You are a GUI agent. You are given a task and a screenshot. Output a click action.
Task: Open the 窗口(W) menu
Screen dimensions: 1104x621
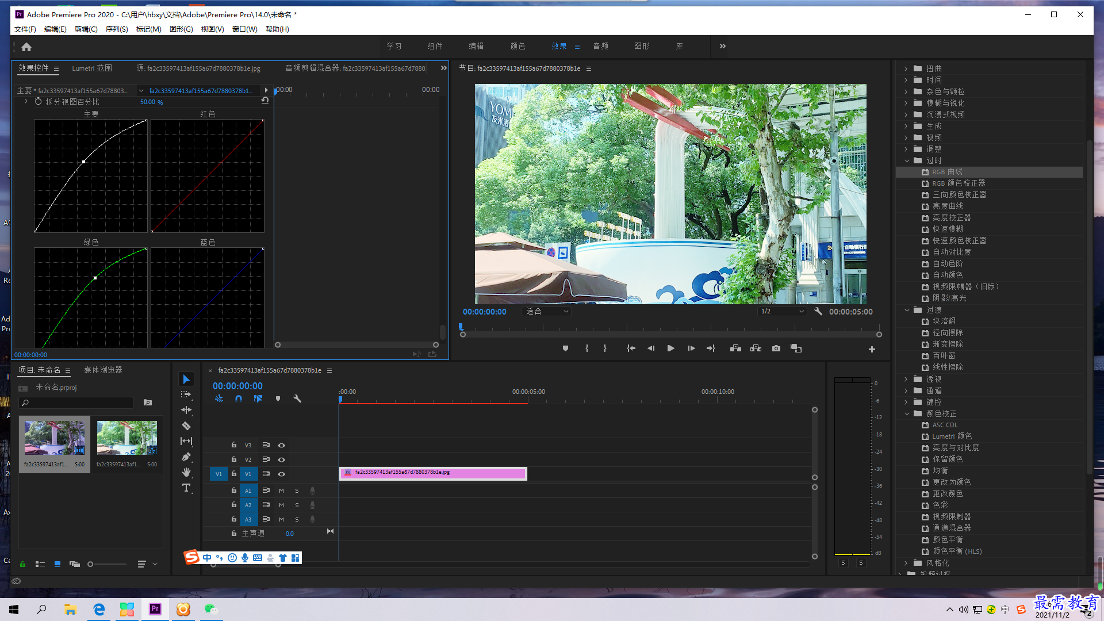coord(244,29)
